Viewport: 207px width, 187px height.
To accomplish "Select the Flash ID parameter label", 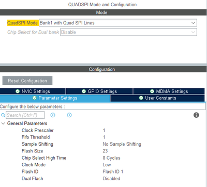I will (x=30, y=172).
